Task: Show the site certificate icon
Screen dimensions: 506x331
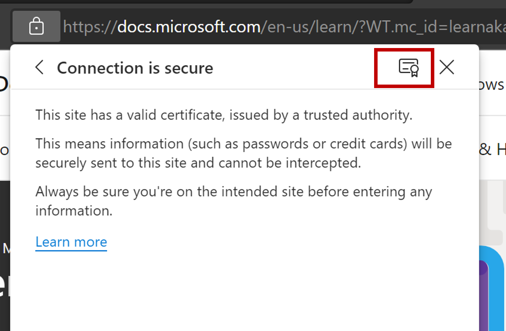Action: point(409,68)
